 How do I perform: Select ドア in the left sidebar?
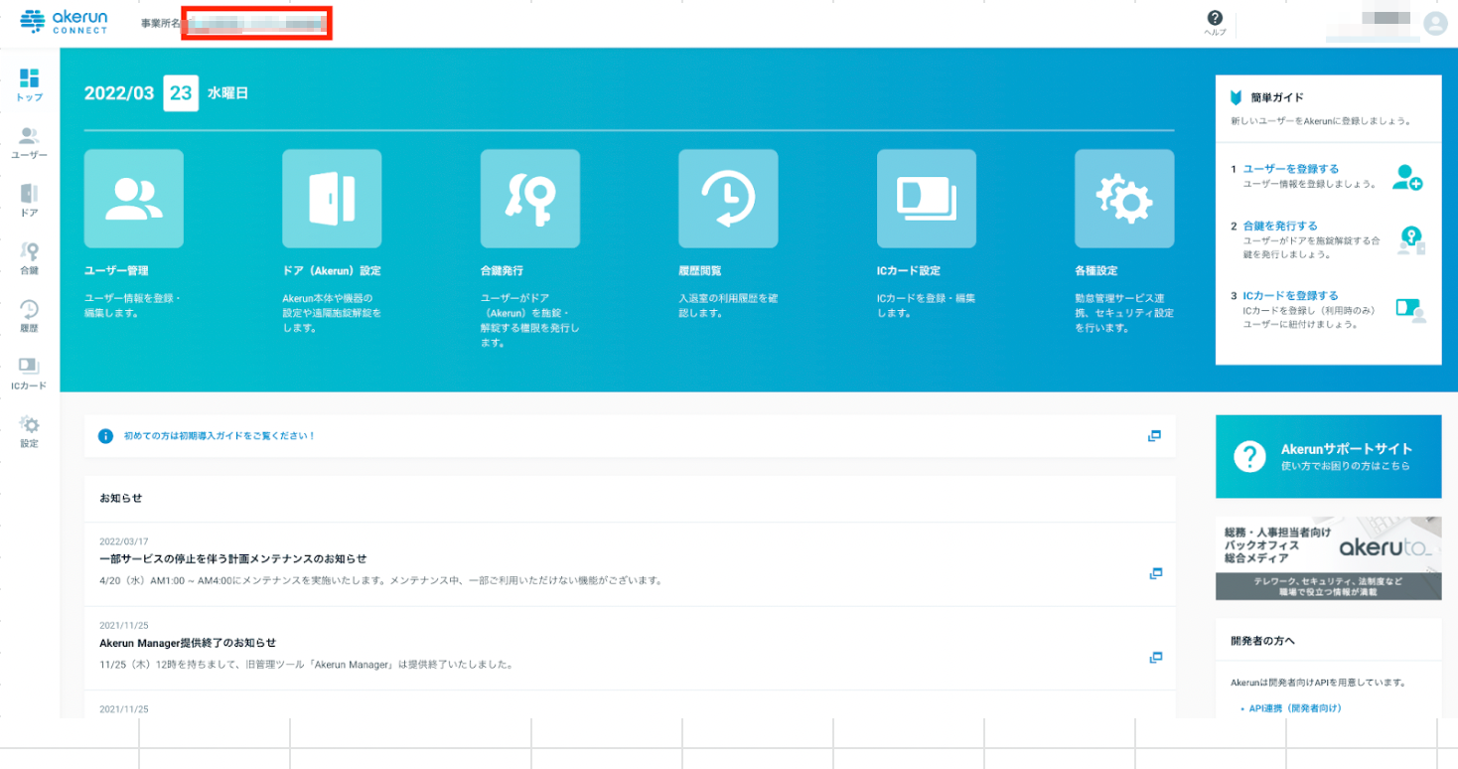(29, 200)
